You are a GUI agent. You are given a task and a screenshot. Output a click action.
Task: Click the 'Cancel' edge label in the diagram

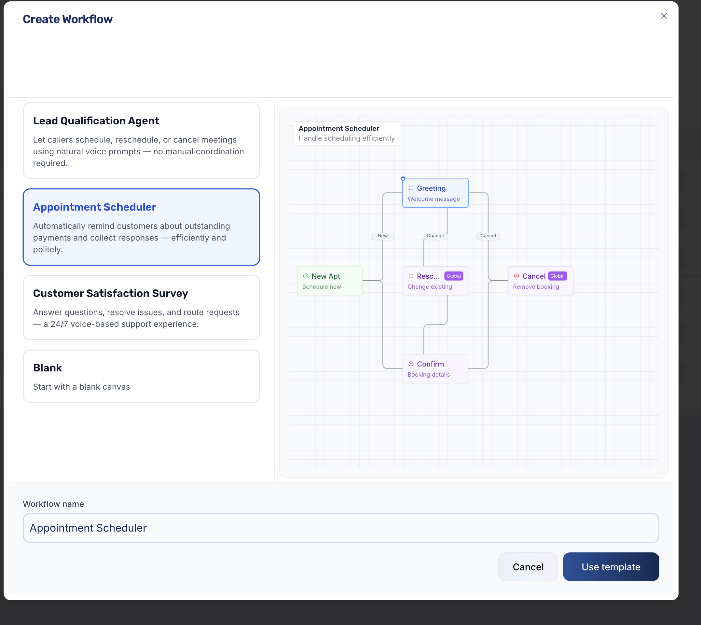(x=488, y=236)
